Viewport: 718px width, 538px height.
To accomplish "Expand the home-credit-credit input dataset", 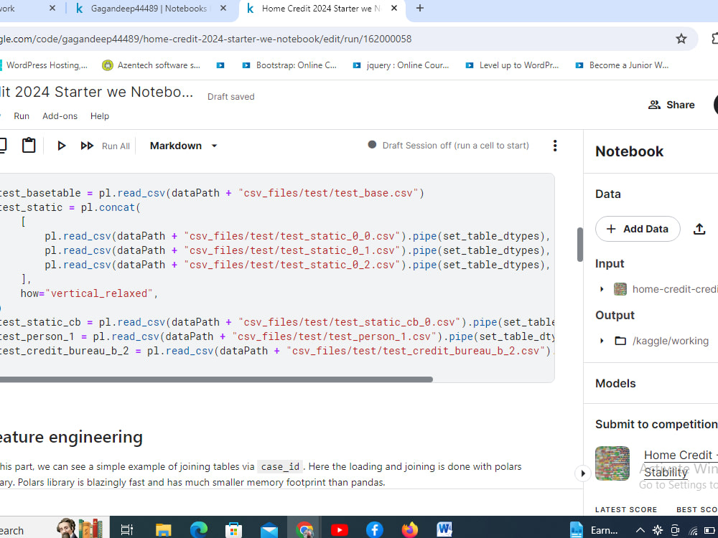I will [602, 289].
